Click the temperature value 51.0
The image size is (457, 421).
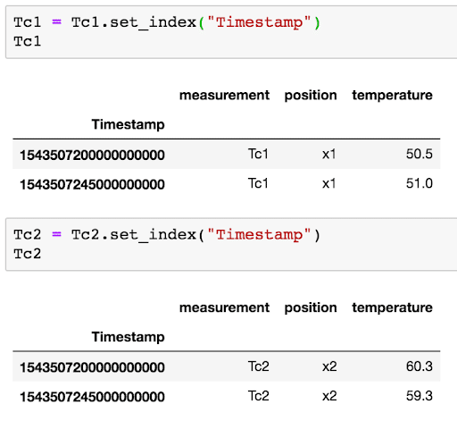tap(420, 183)
